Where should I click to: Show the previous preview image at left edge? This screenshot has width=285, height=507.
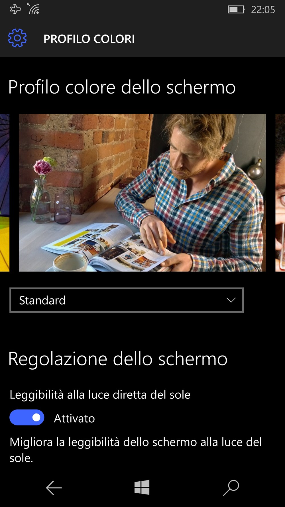(5, 193)
